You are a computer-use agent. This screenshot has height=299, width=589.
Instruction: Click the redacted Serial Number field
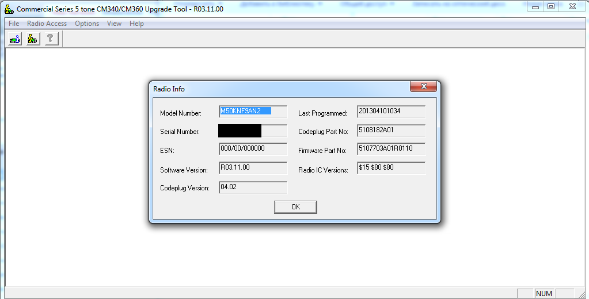pyautogui.click(x=253, y=131)
